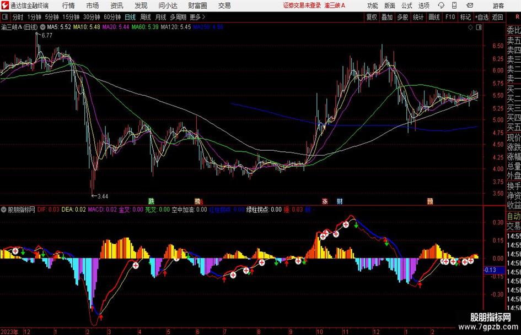Viewport: 521px width, 335px height.
Task: Open the 版面 menu
Action: (389, 6)
